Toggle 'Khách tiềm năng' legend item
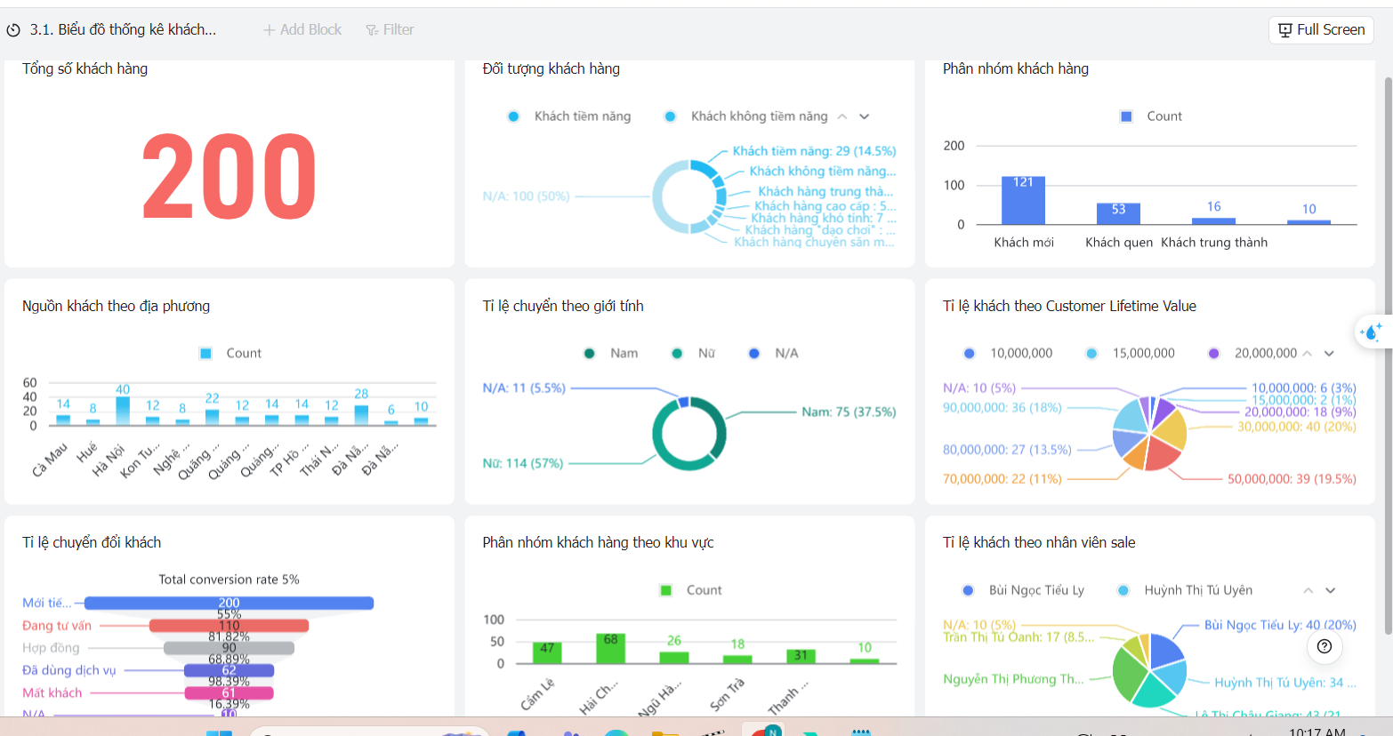The image size is (1393, 736). pyautogui.click(x=569, y=116)
